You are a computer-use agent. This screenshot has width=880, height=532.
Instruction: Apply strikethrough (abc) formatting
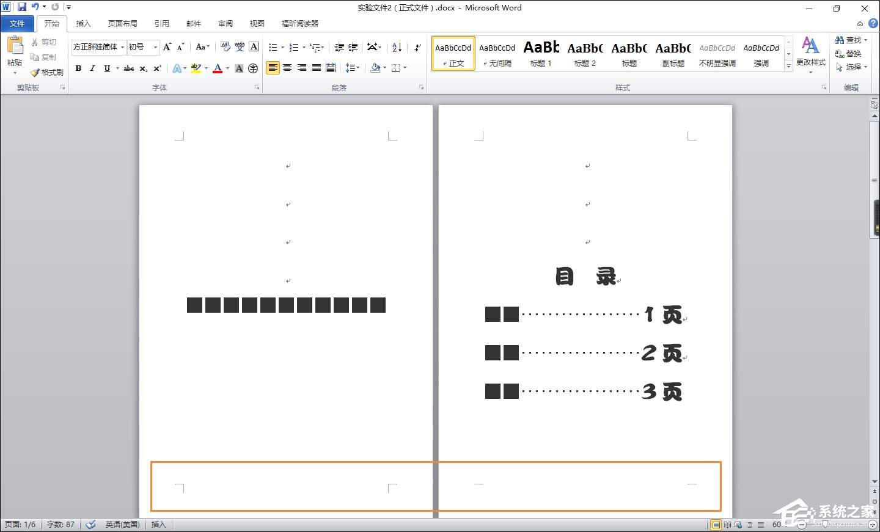129,68
